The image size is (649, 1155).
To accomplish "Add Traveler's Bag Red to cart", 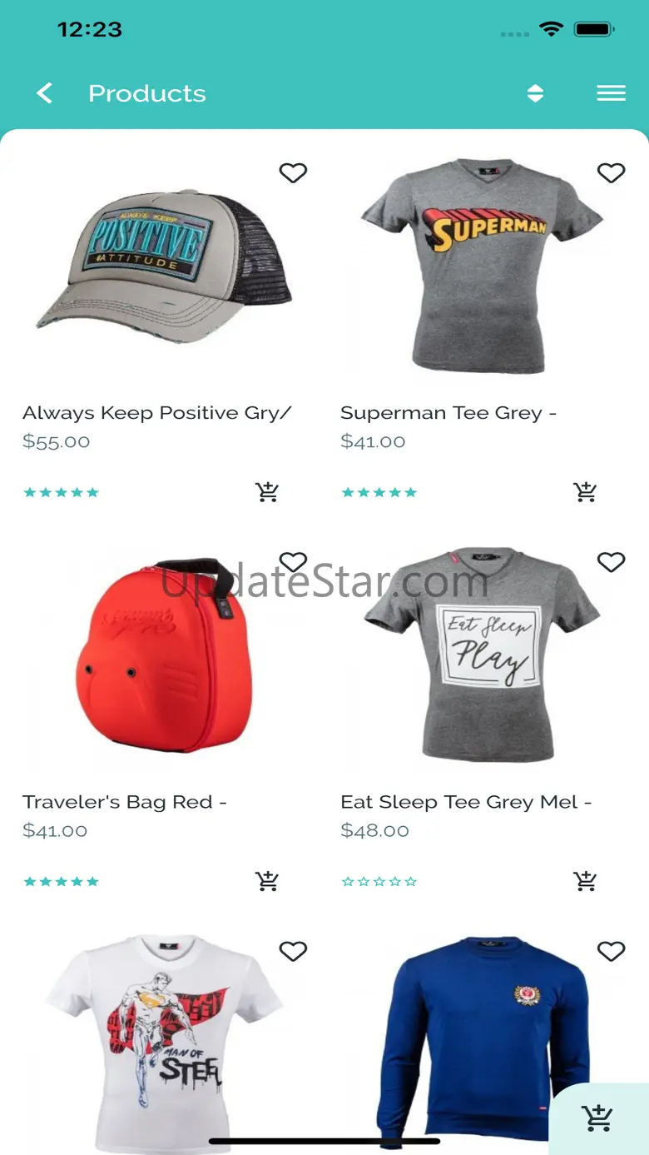I will click(267, 881).
